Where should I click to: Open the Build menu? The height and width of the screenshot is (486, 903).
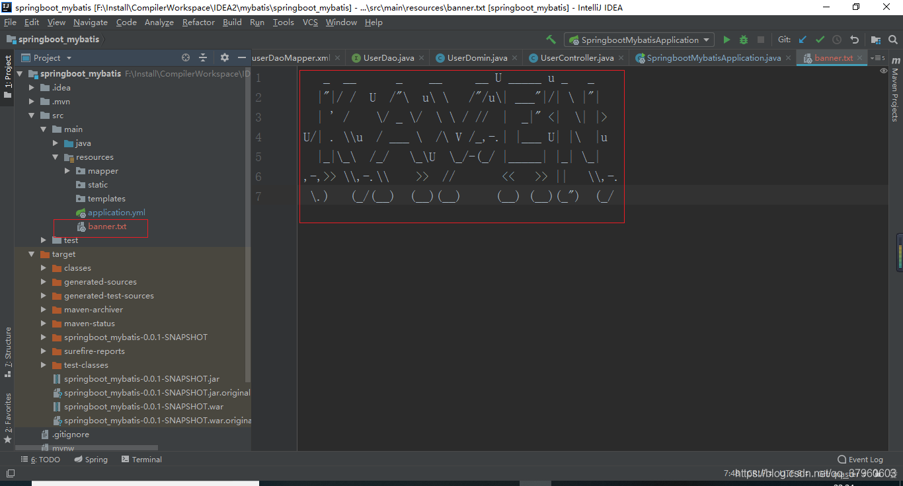click(x=232, y=22)
